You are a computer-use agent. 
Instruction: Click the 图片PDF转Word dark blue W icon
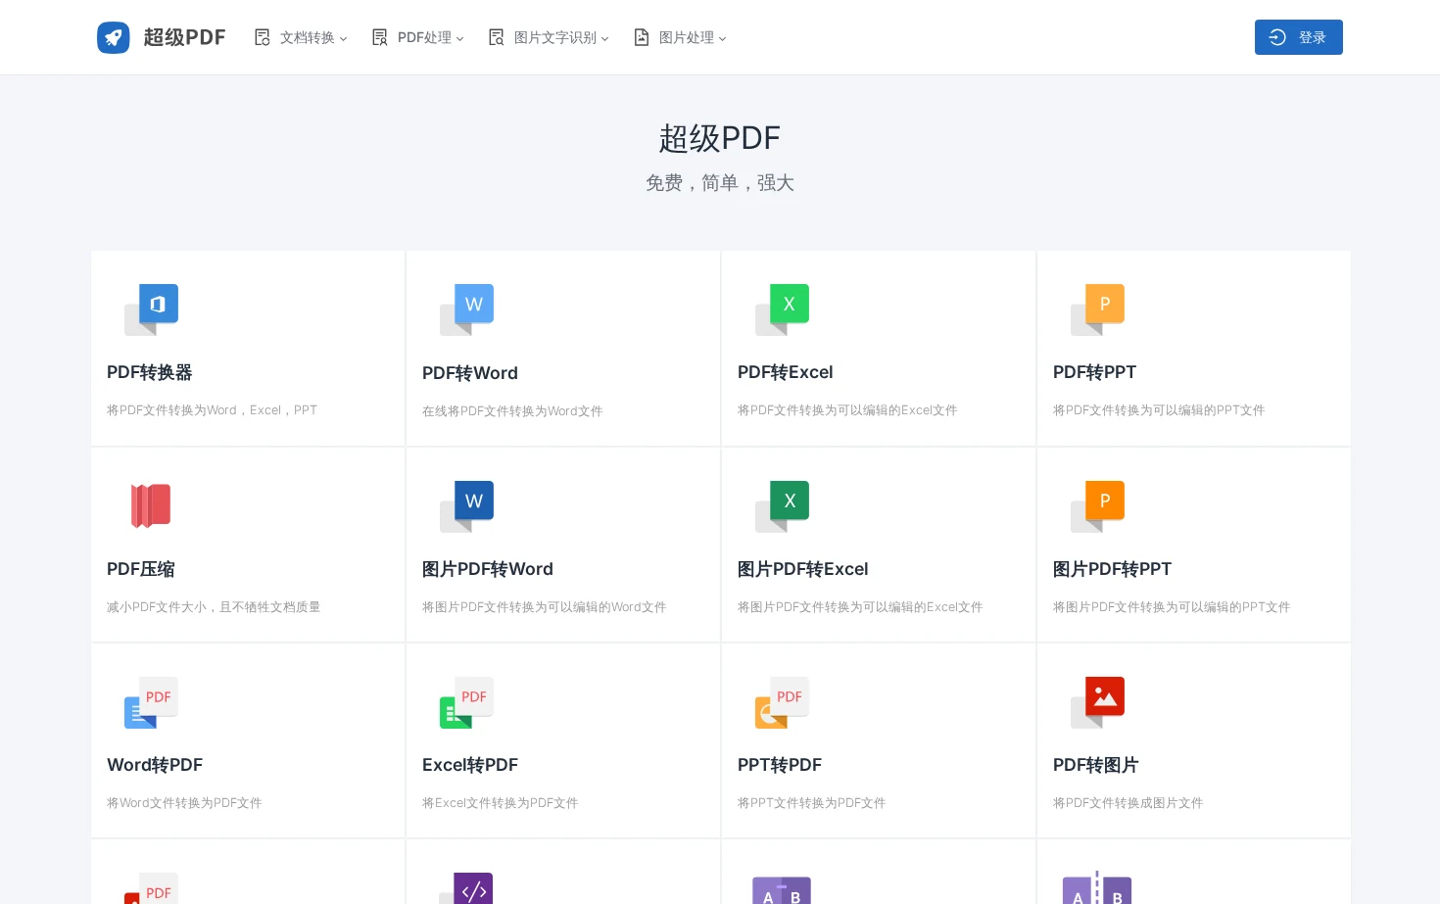[x=466, y=506]
